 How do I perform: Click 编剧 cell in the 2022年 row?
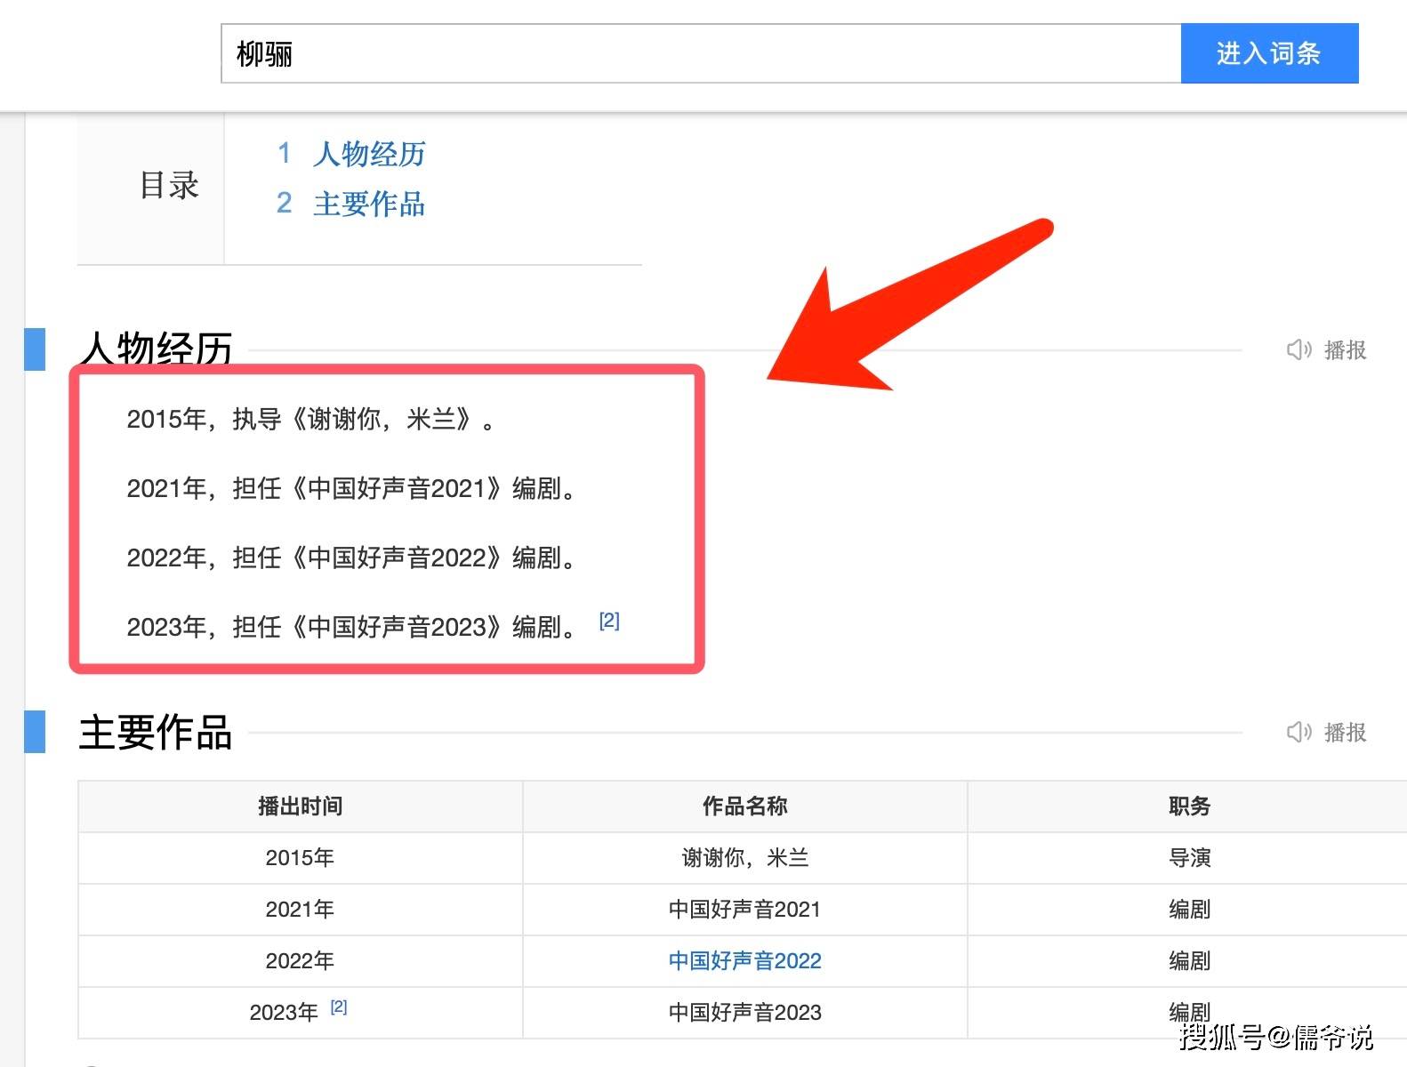1189,961
